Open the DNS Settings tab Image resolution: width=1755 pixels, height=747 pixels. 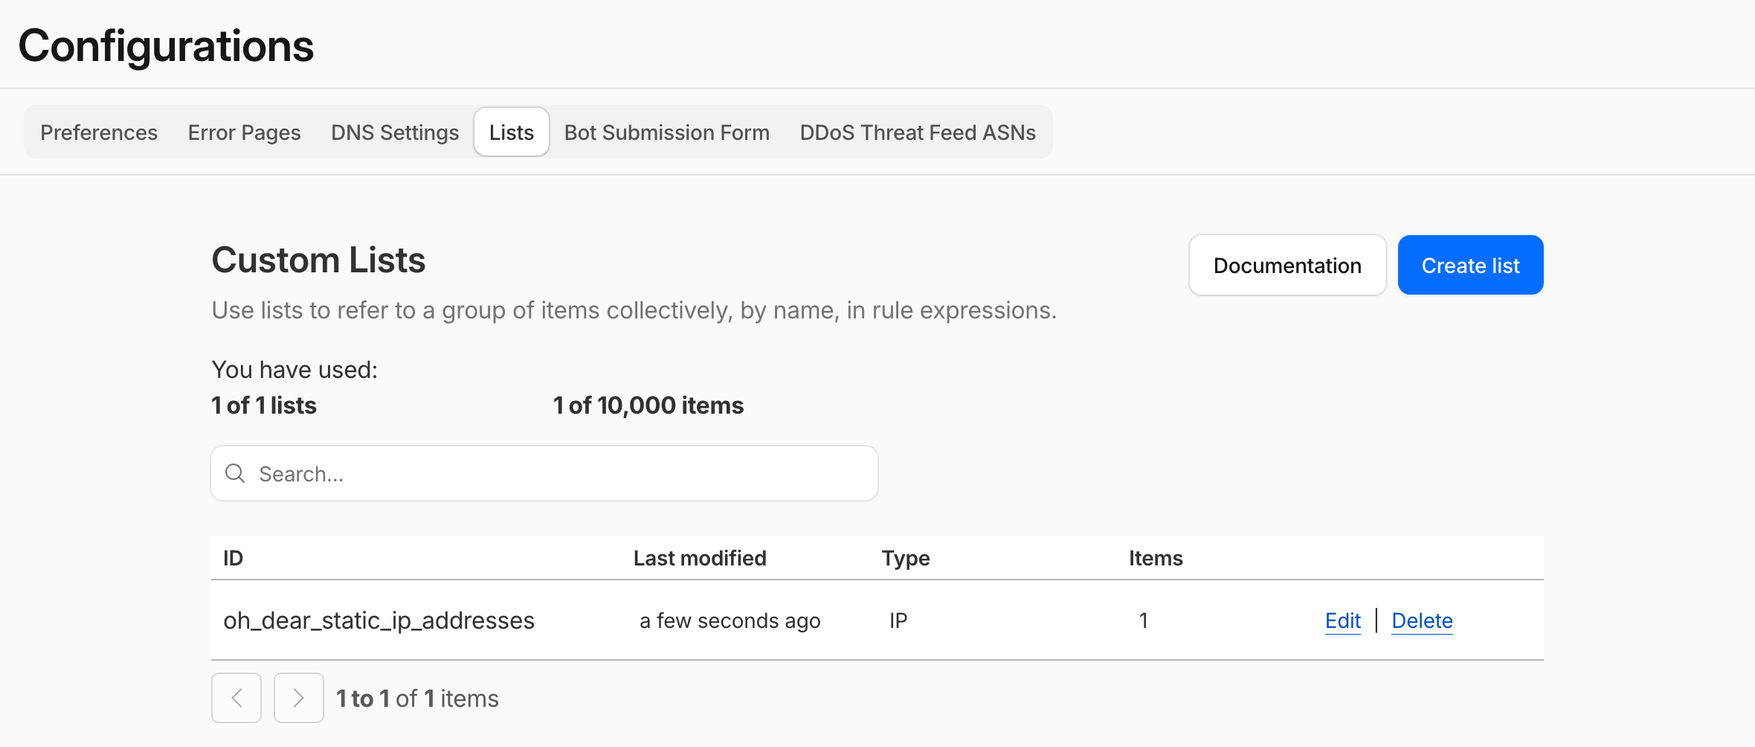tap(395, 132)
